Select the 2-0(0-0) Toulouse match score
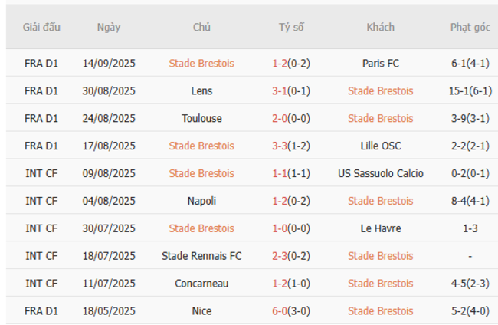Viewport: 498px width, 325px height. (291, 119)
